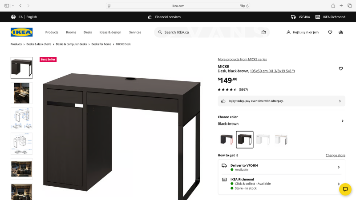The height and width of the screenshot is (200, 356).
Task: Click Safari's share icon
Action: 333,6
